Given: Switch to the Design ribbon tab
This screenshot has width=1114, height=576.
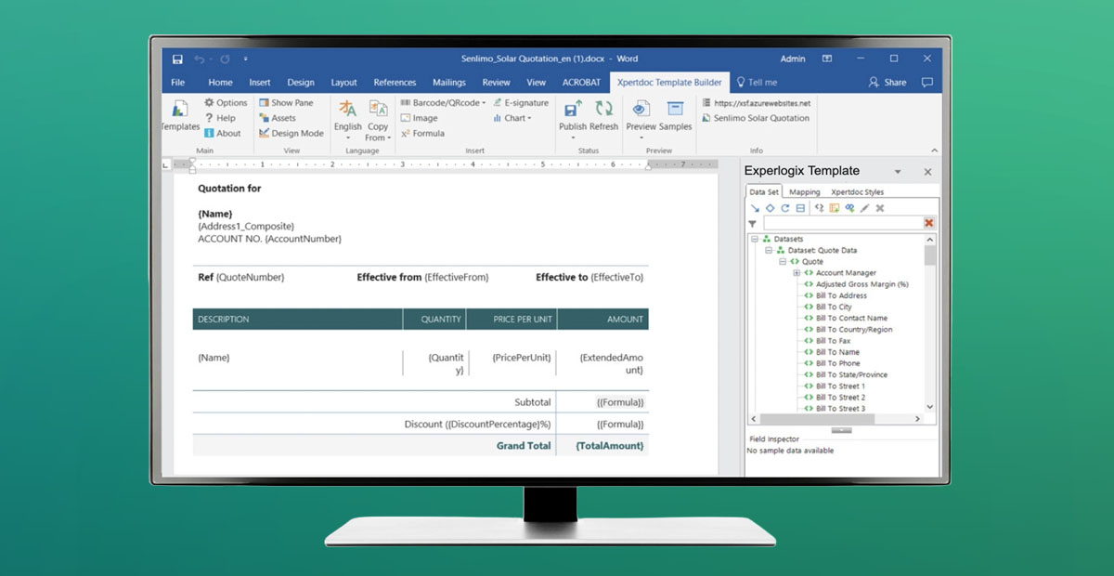Looking at the screenshot, I should 301,83.
